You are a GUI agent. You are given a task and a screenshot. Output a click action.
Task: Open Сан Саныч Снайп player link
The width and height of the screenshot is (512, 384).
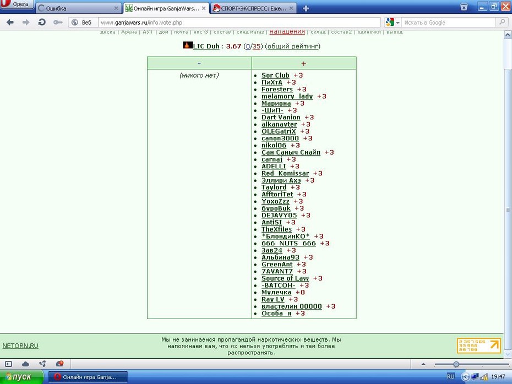pos(291,152)
